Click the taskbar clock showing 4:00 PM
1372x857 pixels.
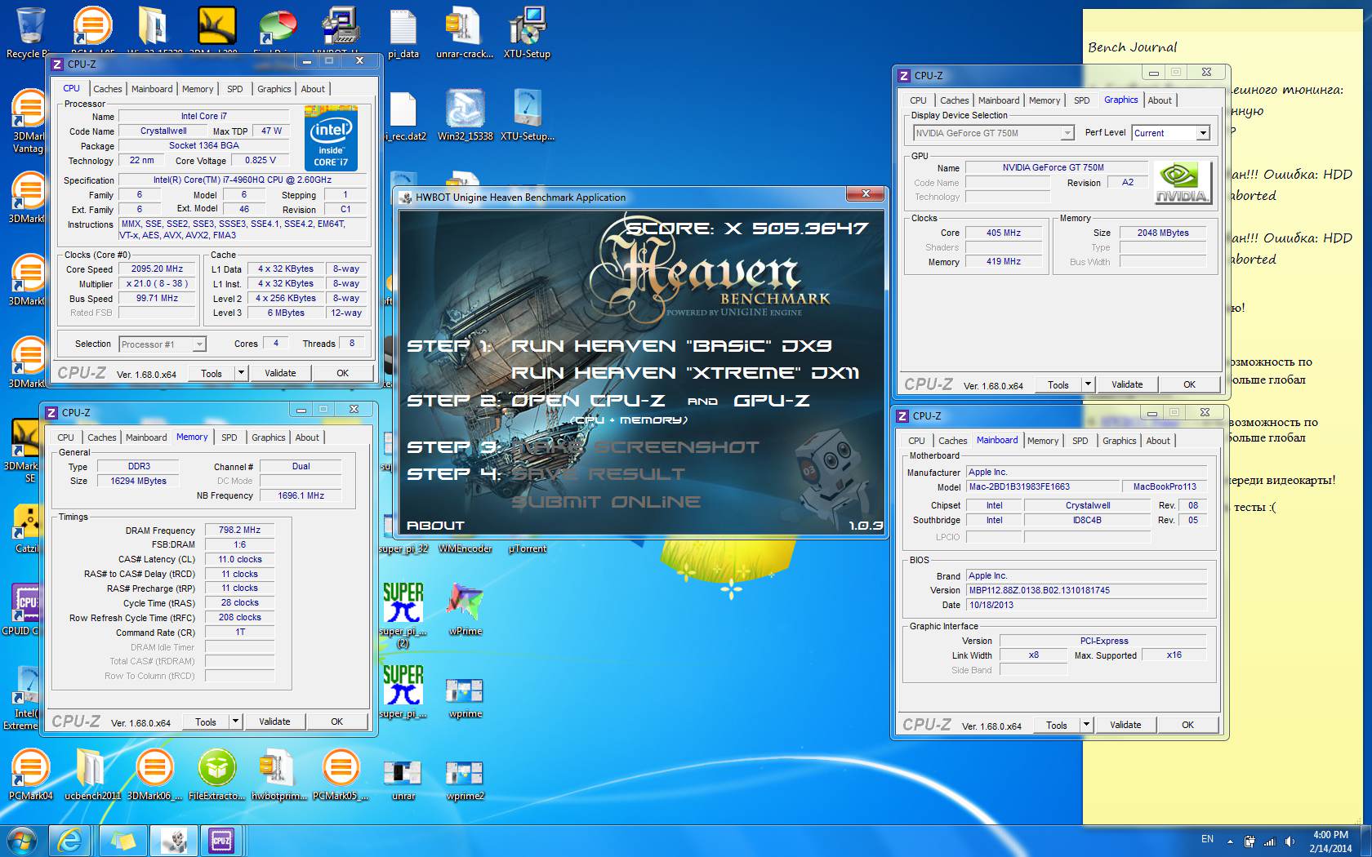pos(1330,841)
